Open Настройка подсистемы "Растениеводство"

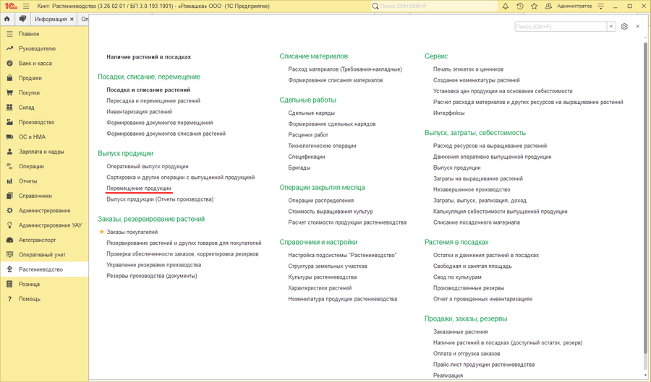point(343,255)
